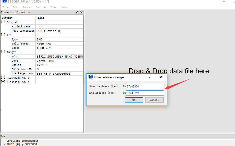Collapse the TIF section

coord(3,35)
